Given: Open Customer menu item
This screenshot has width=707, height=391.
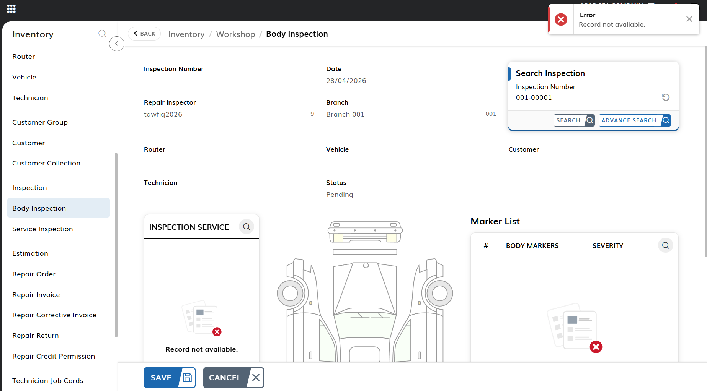Looking at the screenshot, I should click(58, 143).
